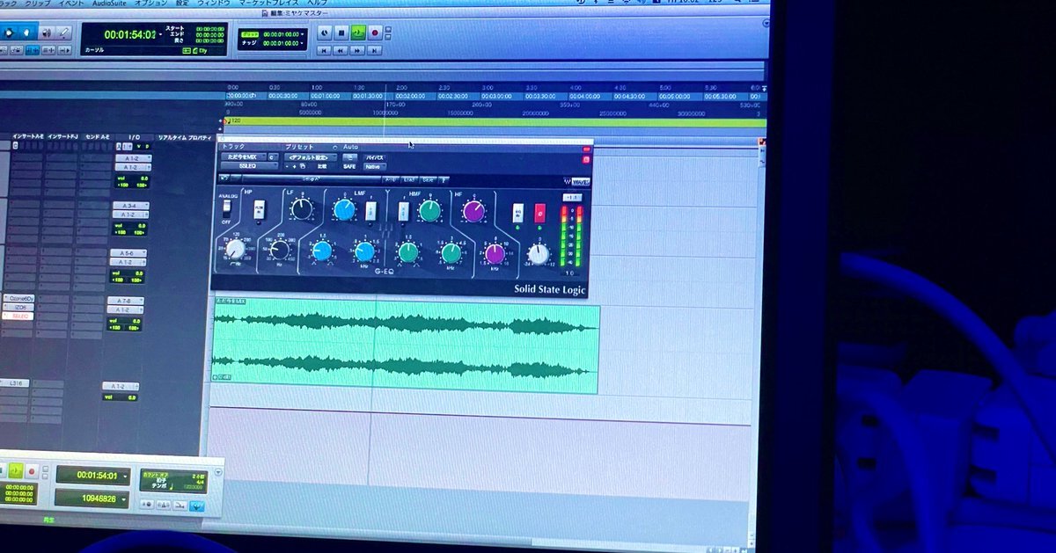The width and height of the screenshot is (1056, 553).
Task: Open the AudioSuite menu
Action: 107,3
